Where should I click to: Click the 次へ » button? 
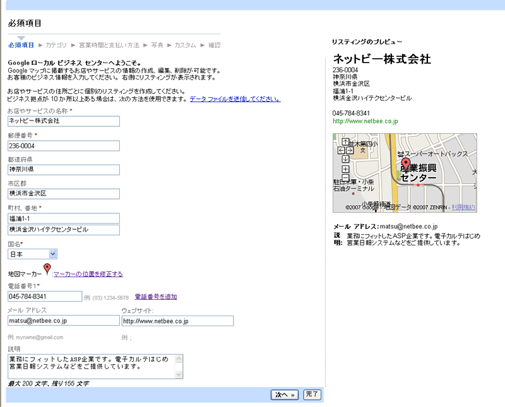tap(285, 395)
